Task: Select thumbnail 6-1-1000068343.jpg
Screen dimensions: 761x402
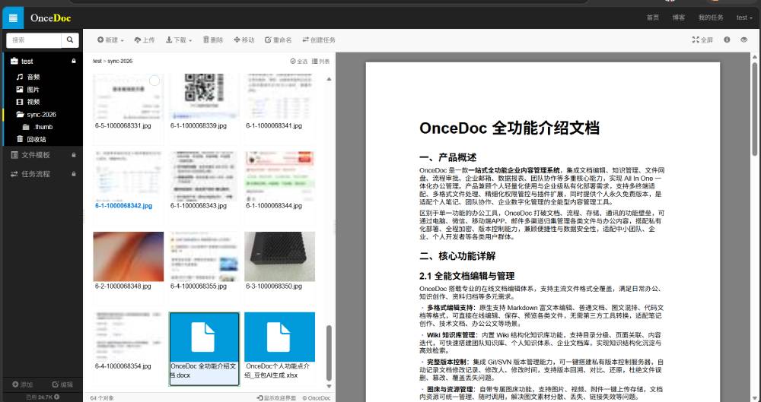Action: (x=204, y=176)
